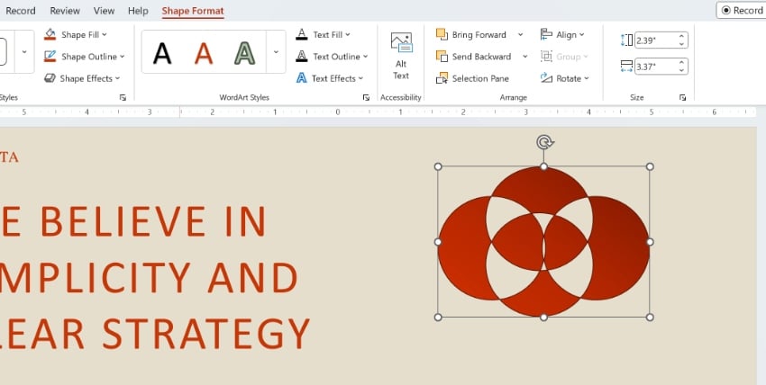This screenshot has height=385, width=766.
Task: Click the Alt Text icon
Action: point(401,44)
